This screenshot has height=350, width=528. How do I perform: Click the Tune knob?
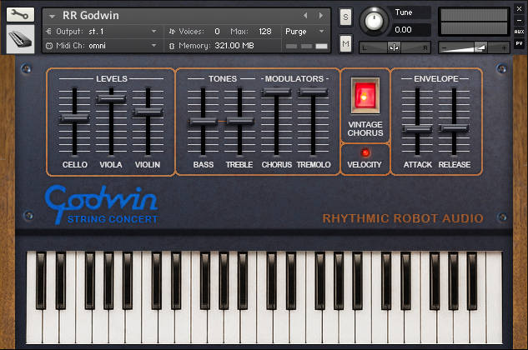point(374,21)
